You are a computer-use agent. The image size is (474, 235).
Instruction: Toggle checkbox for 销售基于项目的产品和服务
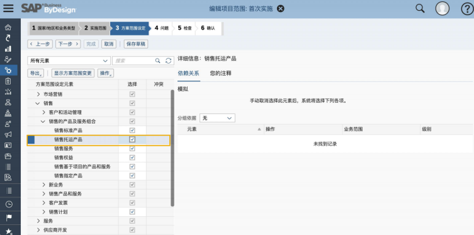tap(132, 167)
